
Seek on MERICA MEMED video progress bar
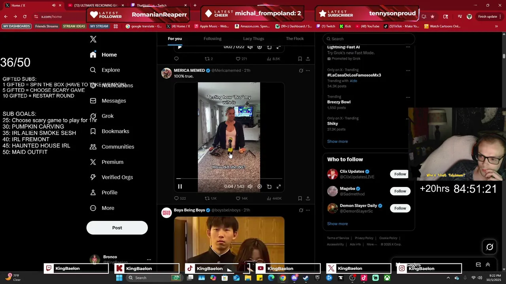[229, 179]
